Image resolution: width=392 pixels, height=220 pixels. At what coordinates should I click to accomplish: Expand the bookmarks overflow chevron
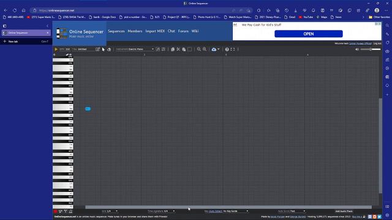click(x=363, y=17)
